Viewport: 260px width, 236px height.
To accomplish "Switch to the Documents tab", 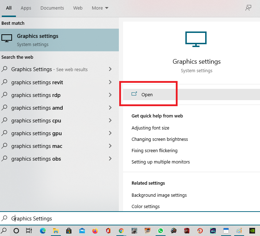I will click(x=52, y=8).
